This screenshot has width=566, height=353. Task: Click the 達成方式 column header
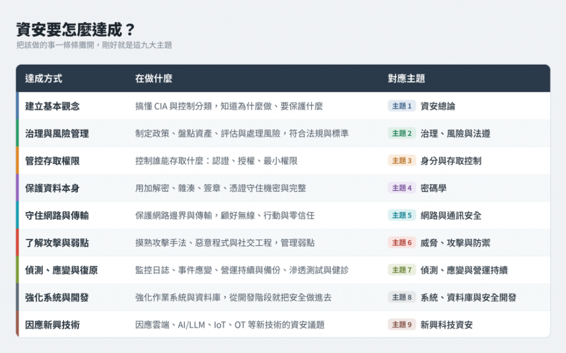click(x=44, y=78)
